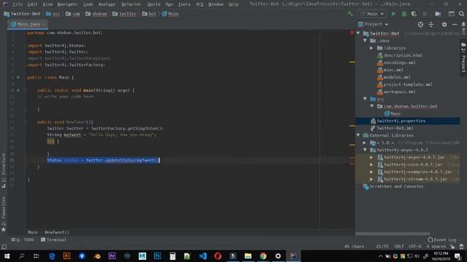Open the Main run configuration dropdown
The height and width of the screenshot is (262, 467).
pos(372,14)
